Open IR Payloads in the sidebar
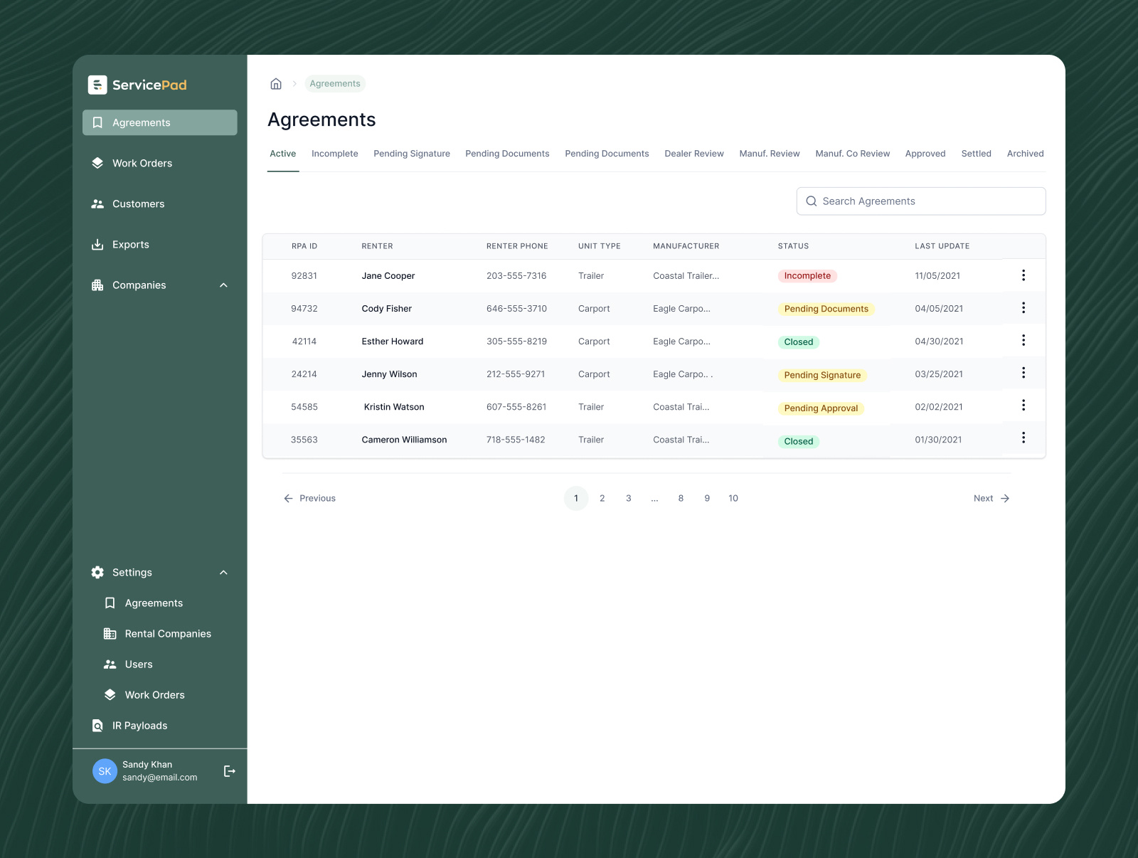Image resolution: width=1138 pixels, height=858 pixels. point(139,726)
